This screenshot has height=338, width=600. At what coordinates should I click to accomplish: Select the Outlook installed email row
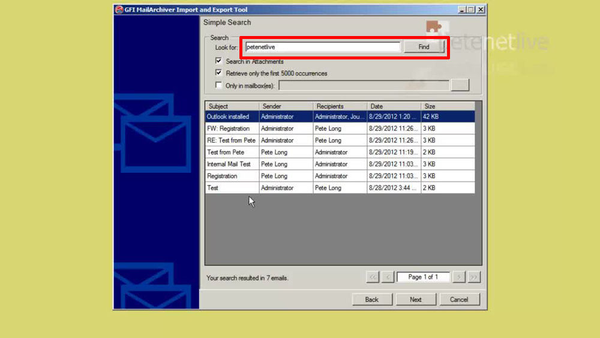tap(340, 116)
